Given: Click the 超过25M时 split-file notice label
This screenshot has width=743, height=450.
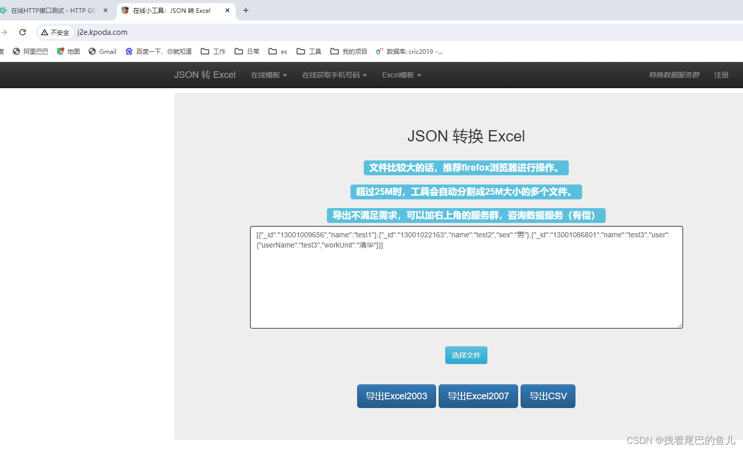Looking at the screenshot, I should pyautogui.click(x=466, y=192).
